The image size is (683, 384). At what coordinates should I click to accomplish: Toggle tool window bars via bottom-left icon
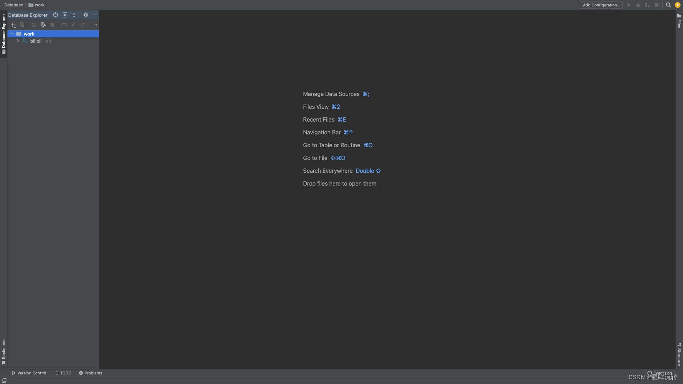click(x=4, y=380)
